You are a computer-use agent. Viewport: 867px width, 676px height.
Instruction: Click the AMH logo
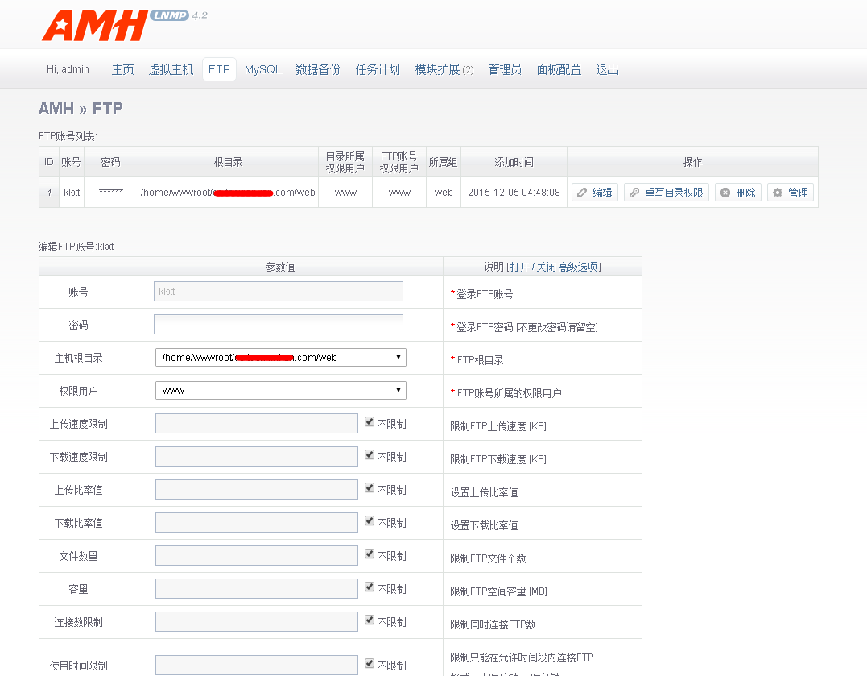[x=95, y=27]
